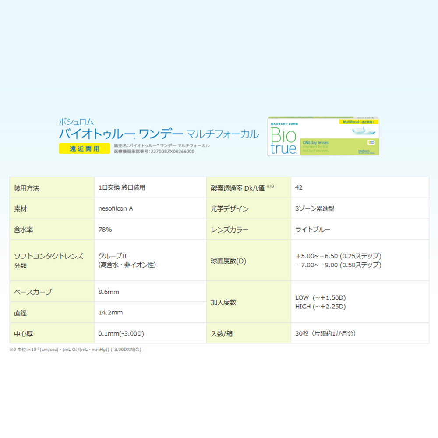Image resolution: width=438 pixels, height=438 pixels.
Task: Click the 販売名 product name line
Action: tap(162, 145)
